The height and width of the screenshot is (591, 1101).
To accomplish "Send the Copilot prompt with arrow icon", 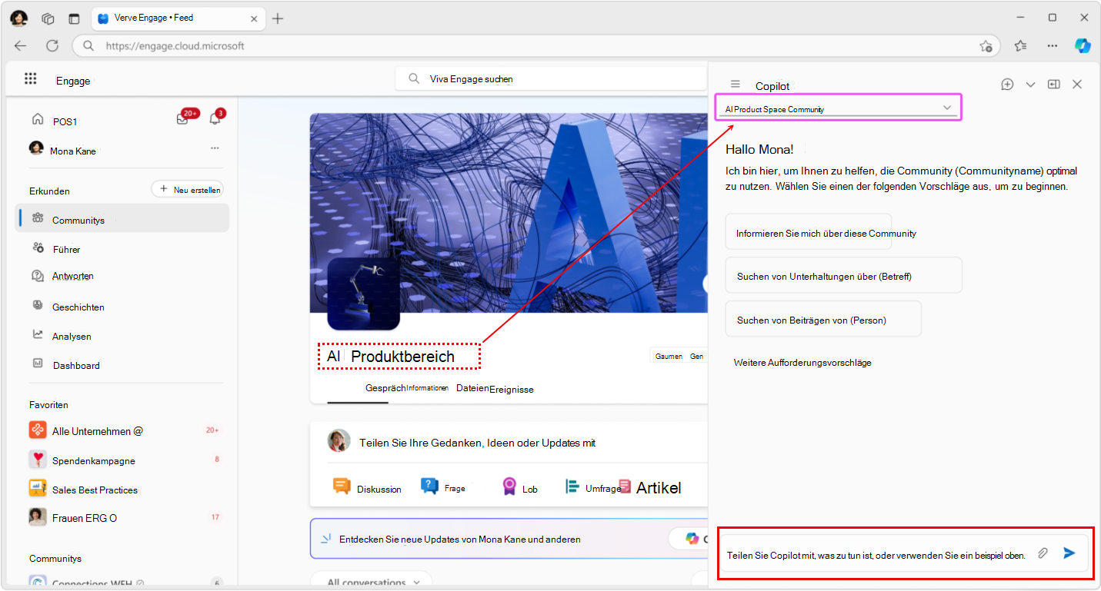I will coord(1069,553).
